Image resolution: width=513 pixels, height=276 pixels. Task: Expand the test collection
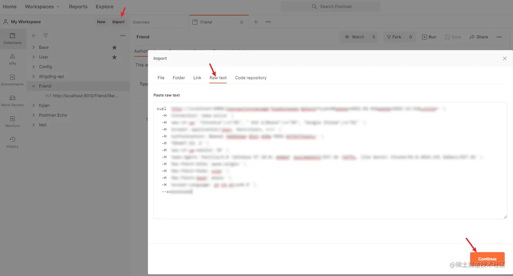(x=34, y=125)
